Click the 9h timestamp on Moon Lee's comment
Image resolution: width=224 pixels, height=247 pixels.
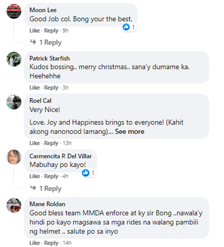pyautogui.click(x=65, y=31)
